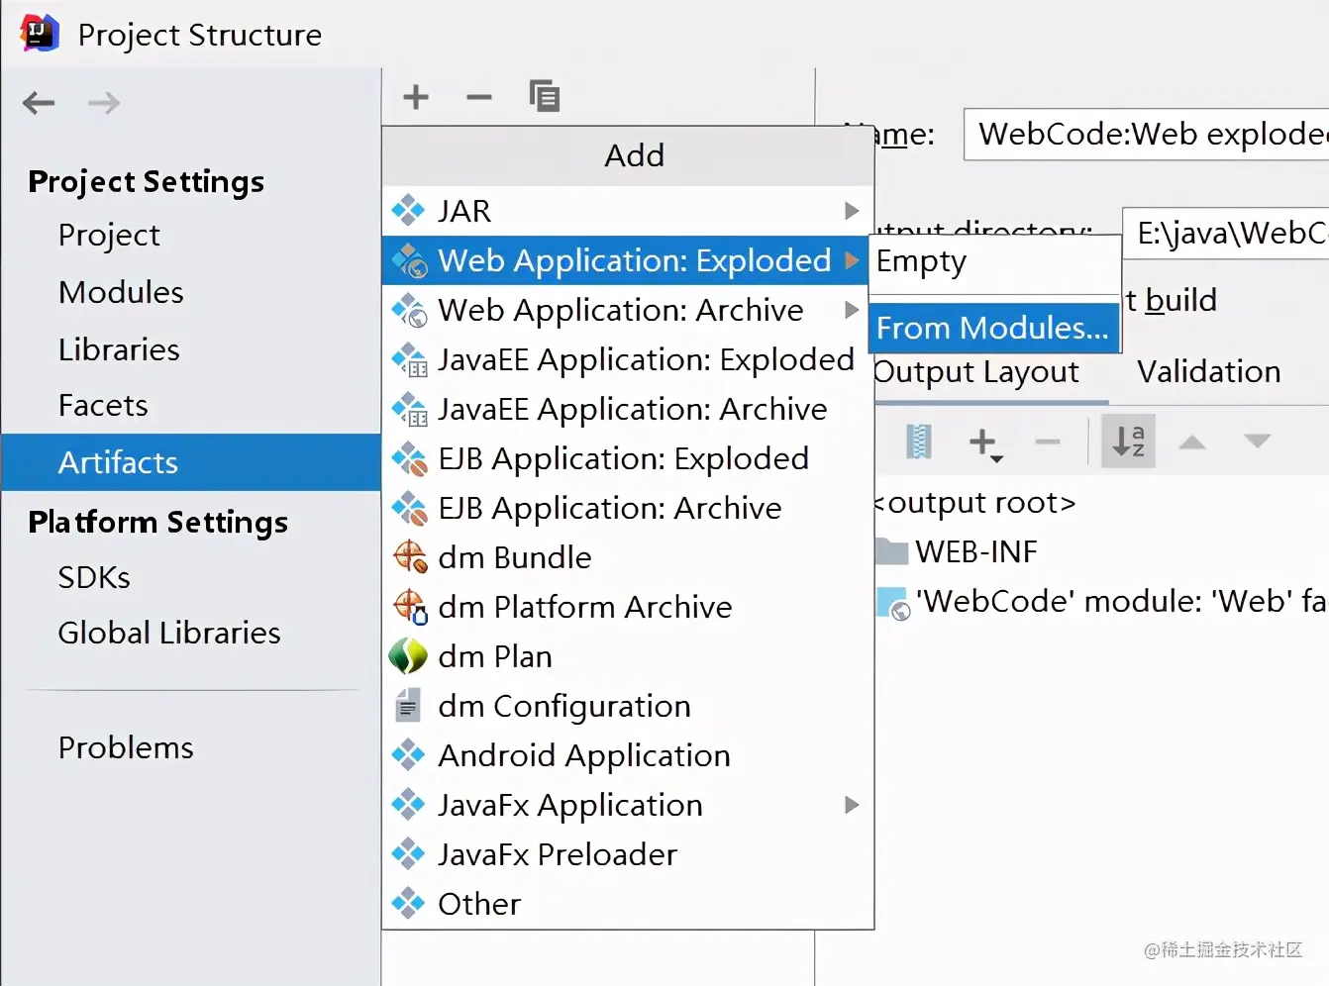Open Project under Project Settings
The height and width of the screenshot is (986, 1329).
(109, 236)
